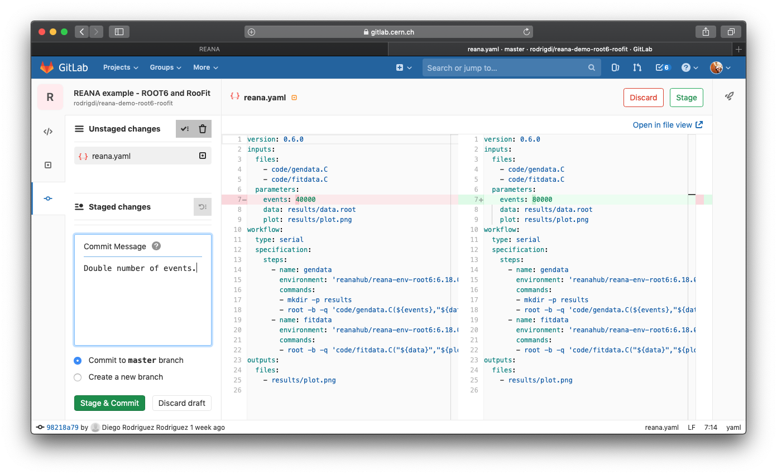Viewport: 777px width, 475px height.
Task: Open merge requests icon in top navigation
Action: coord(637,67)
